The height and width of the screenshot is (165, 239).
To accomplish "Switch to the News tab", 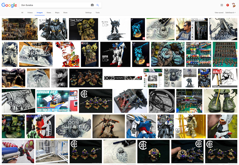I will click(x=49, y=12).
